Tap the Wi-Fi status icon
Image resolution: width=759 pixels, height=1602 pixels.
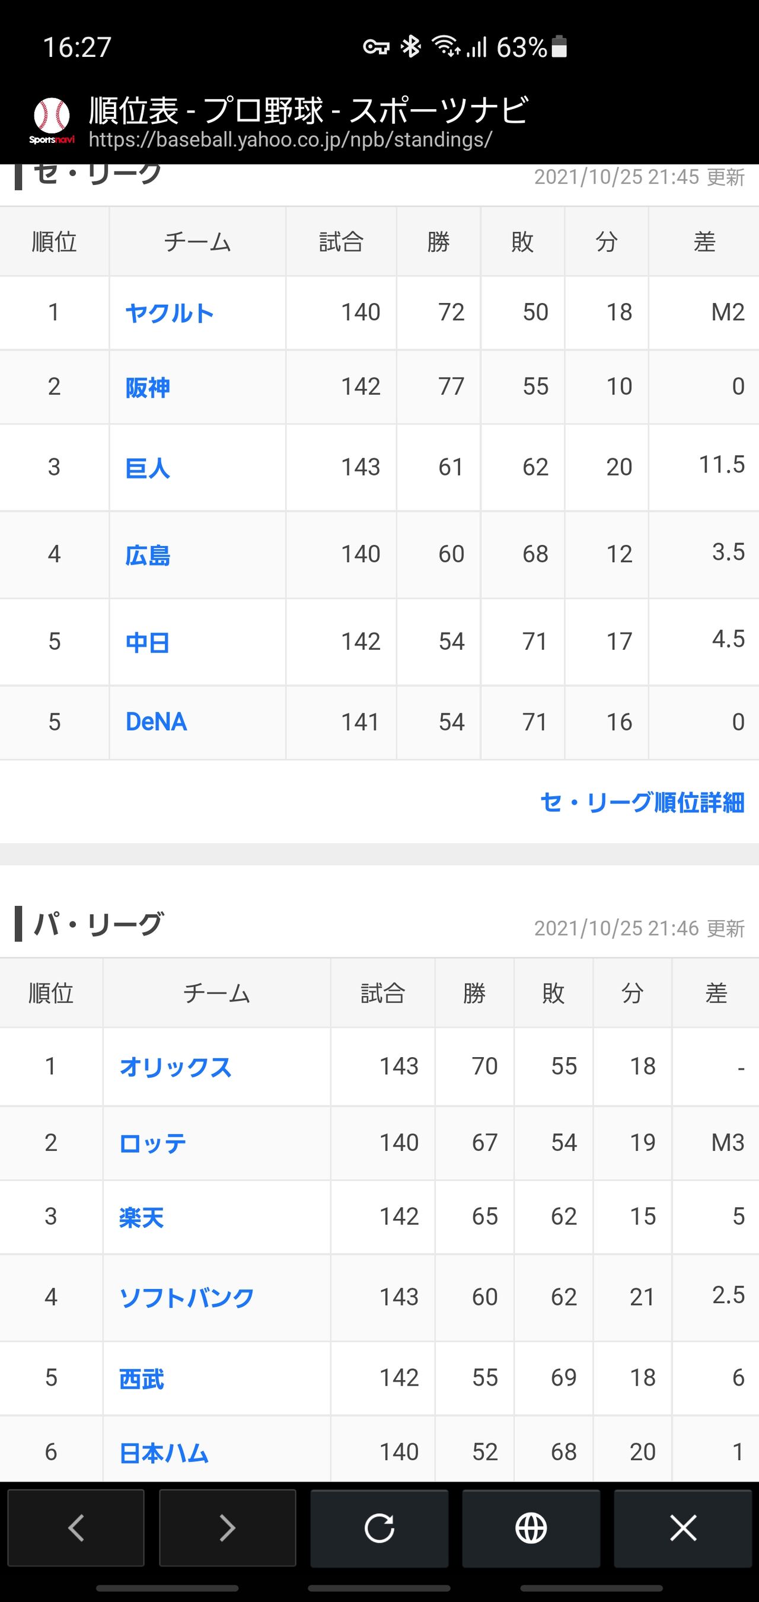pyautogui.click(x=445, y=47)
